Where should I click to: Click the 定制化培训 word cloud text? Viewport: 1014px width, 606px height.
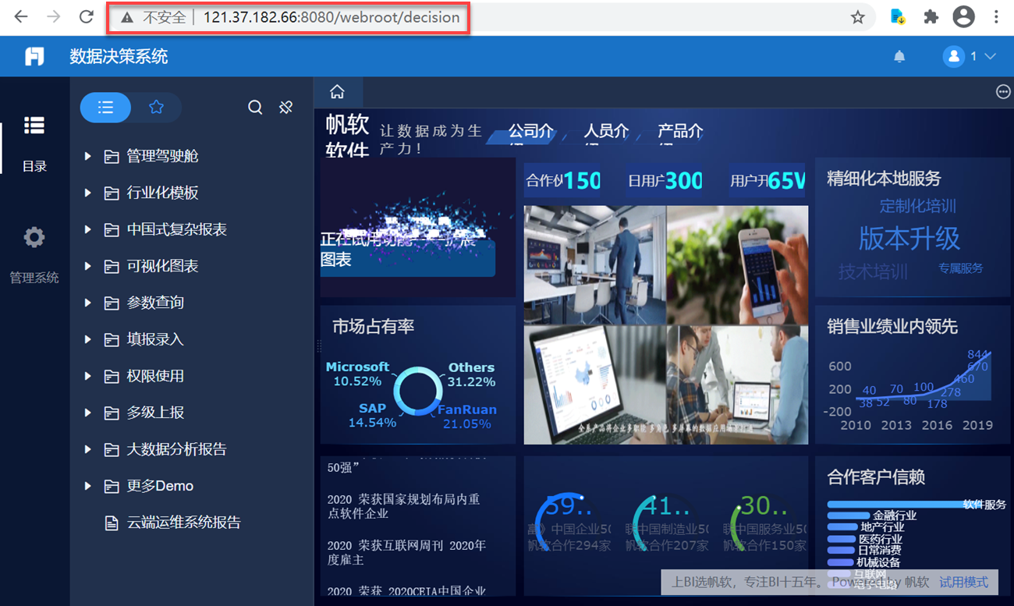pos(918,206)
